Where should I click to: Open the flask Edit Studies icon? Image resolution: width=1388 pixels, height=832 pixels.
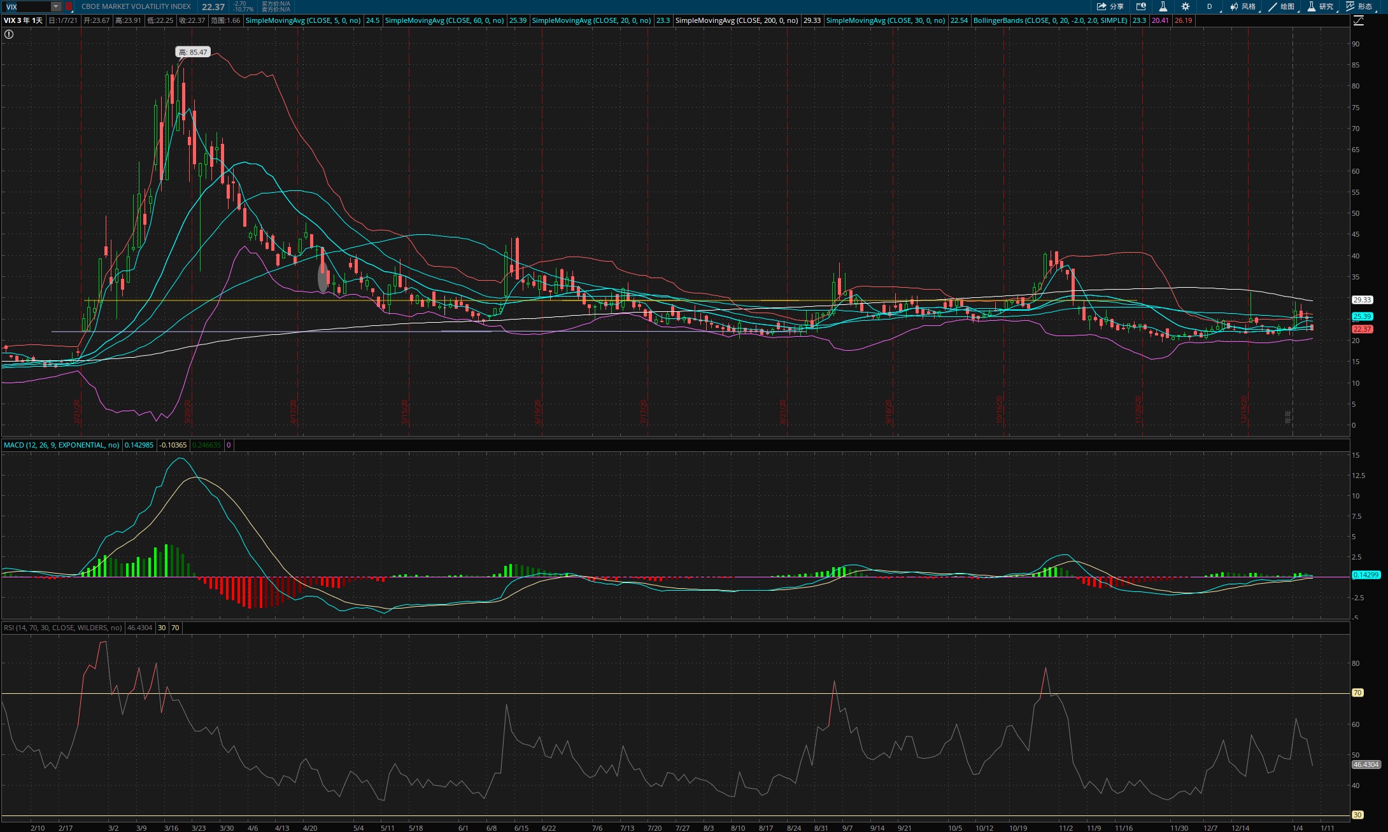[1163, 6]
